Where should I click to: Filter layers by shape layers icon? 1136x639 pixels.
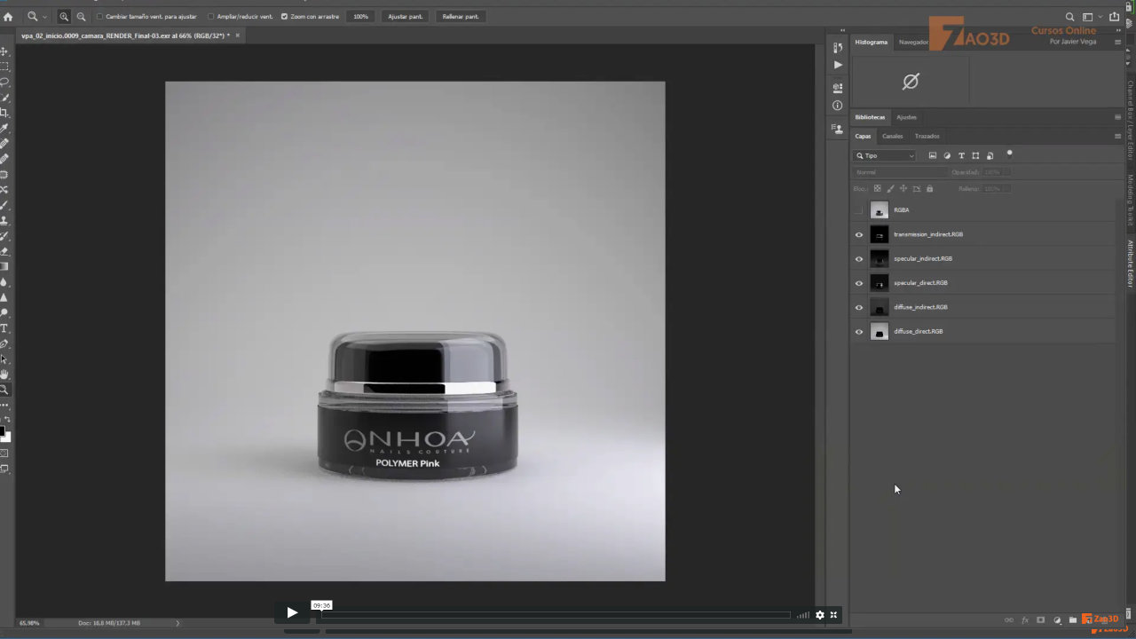coord(975,155)
